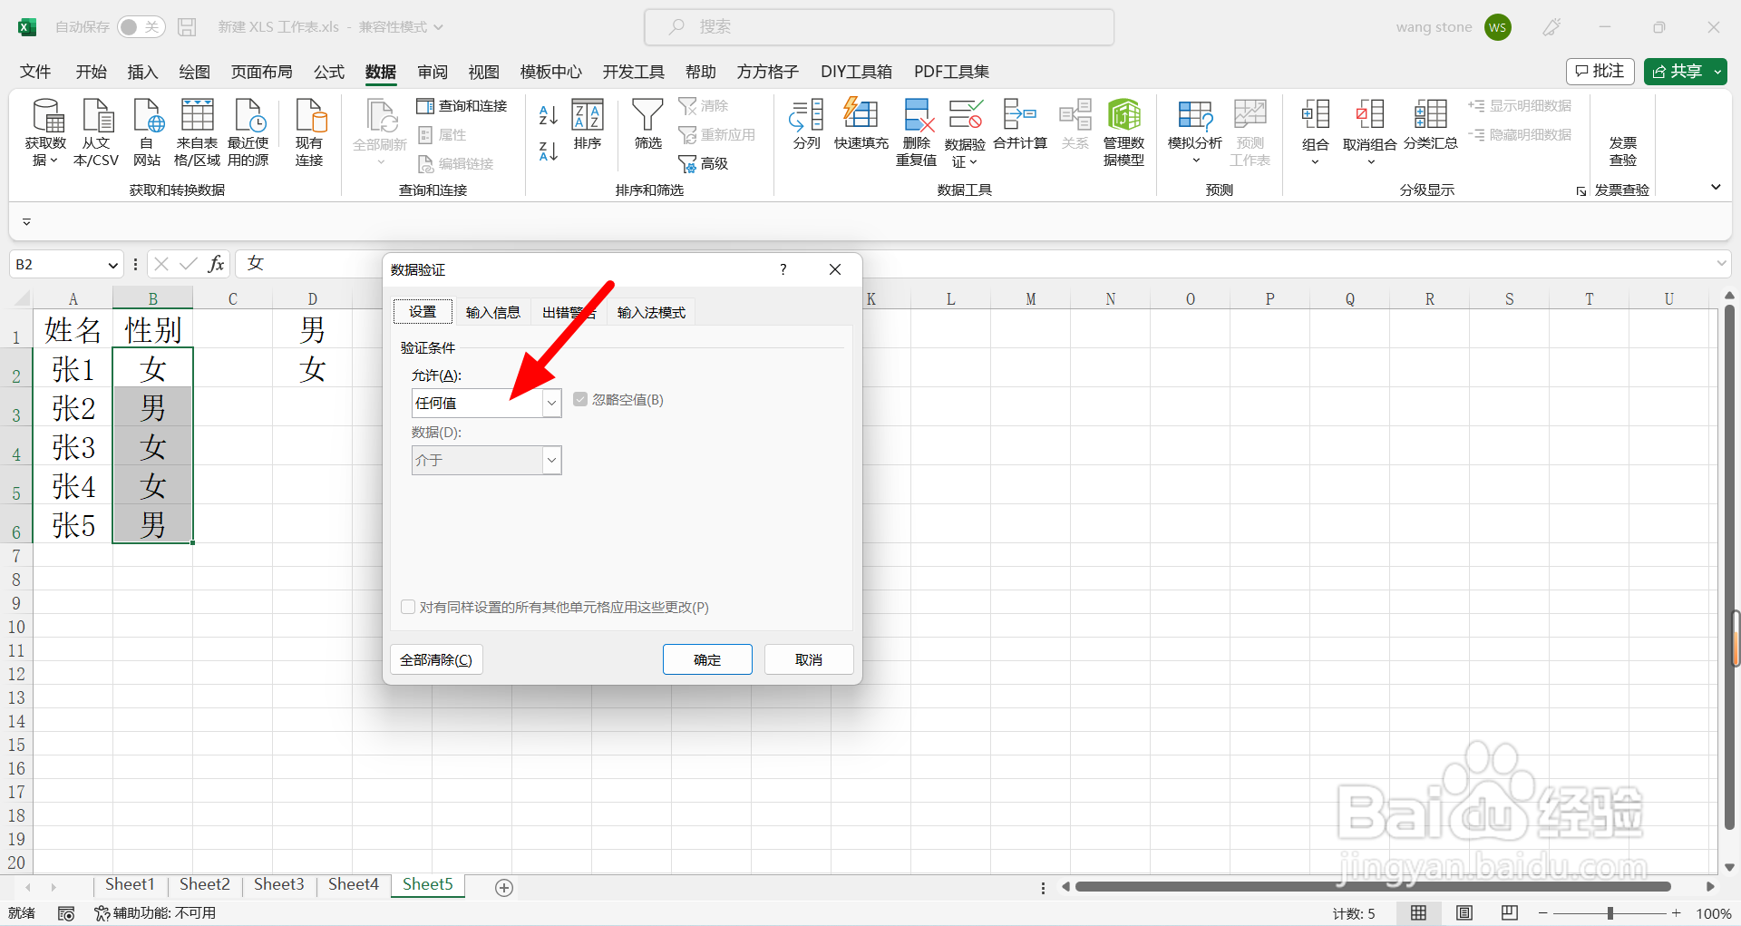The width and height of the screenshot is (1741, 926).
Task: Open Subtotal (分类汇总)
Action: pos(1430,125)
